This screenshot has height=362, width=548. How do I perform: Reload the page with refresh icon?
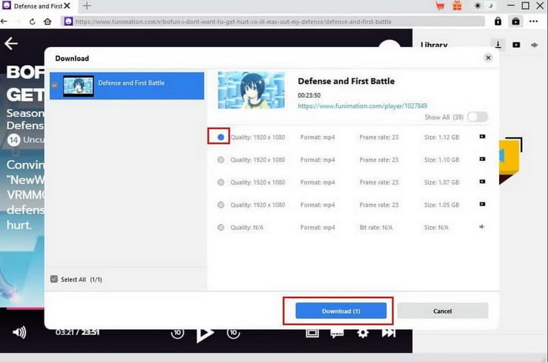(x=32, y=21)
